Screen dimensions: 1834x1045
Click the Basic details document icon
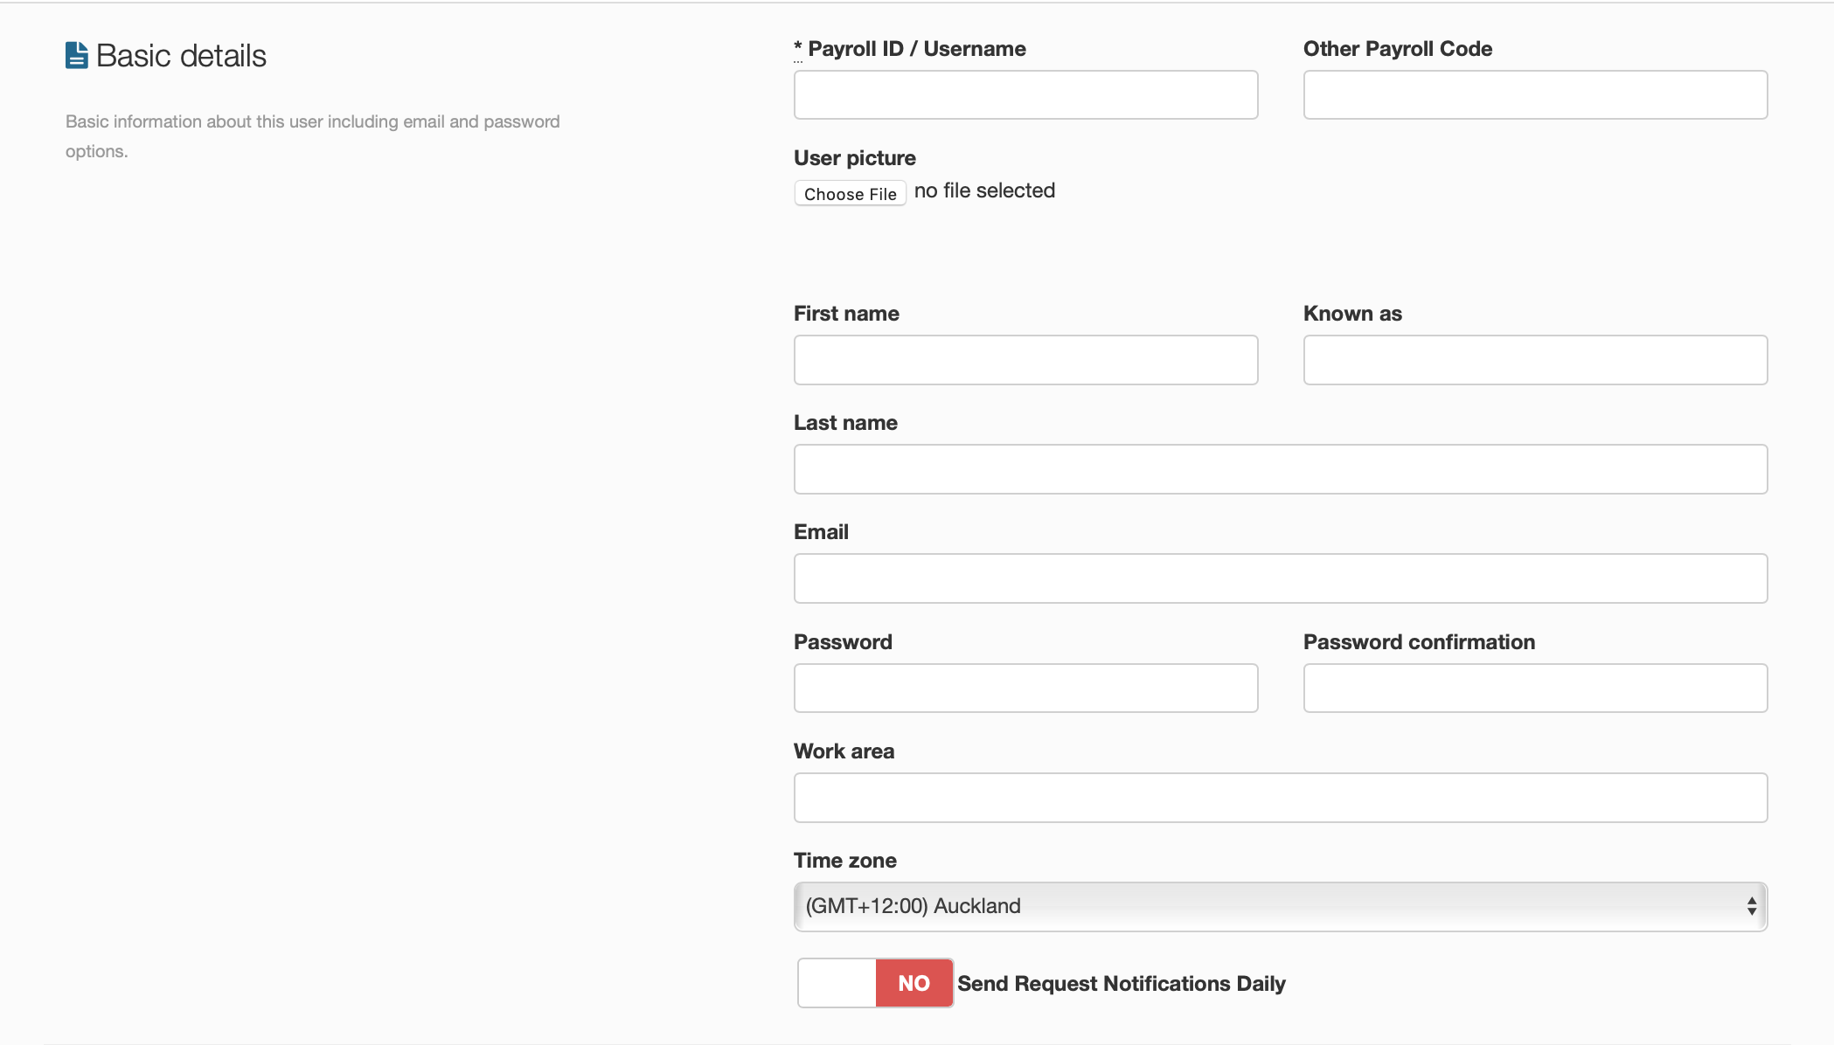pos(77,55)
